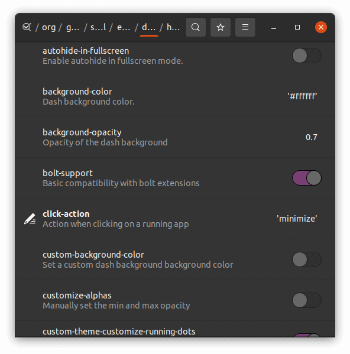Select the underlined 'd…' path segment

[x=148, y=27]
